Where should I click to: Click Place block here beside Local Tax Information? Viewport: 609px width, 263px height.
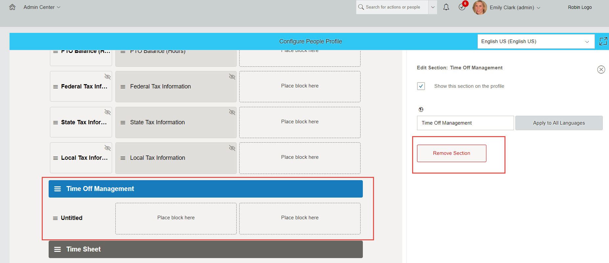pos(300,158)
